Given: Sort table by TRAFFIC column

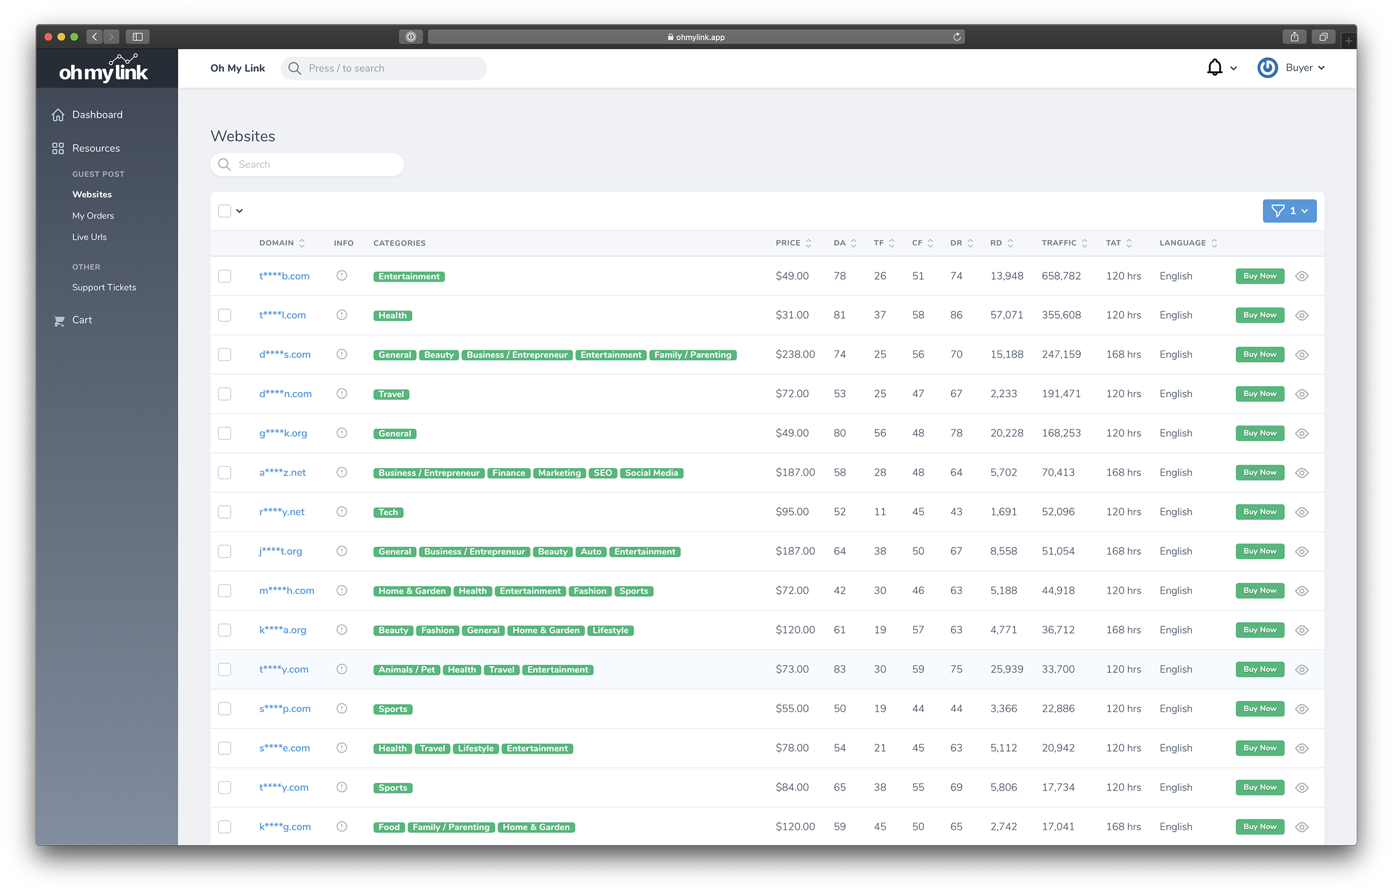Looking at the screenshot, I should [x=1064, y=243].
